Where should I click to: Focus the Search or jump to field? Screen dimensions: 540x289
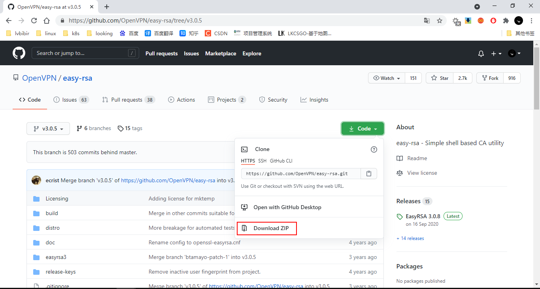tap(81, 53)
